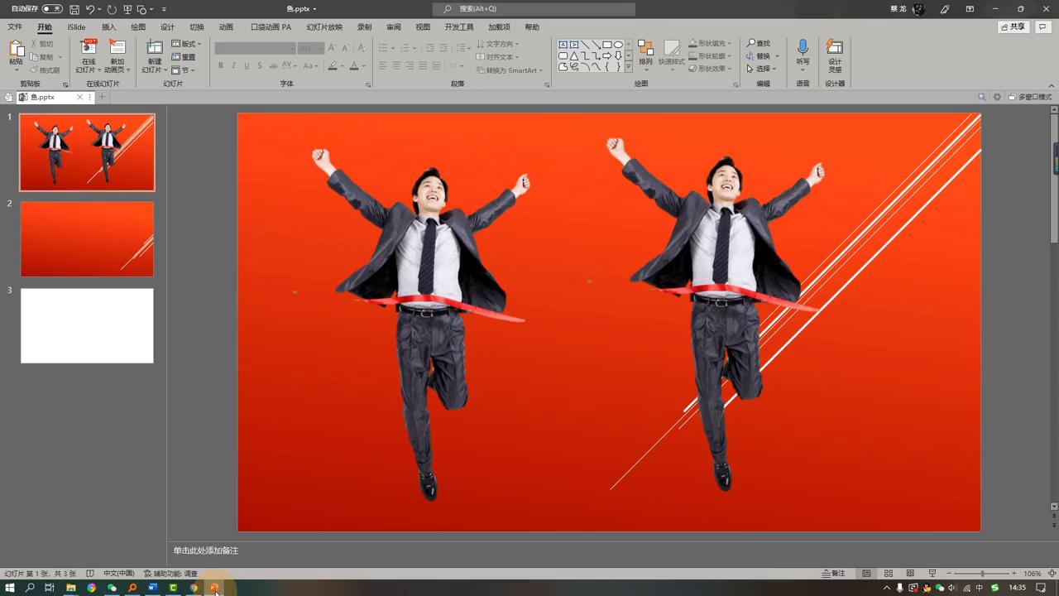Select the oval shape in shapes gallery
The width and height of the screenshot is (1059, 596).
618,45
